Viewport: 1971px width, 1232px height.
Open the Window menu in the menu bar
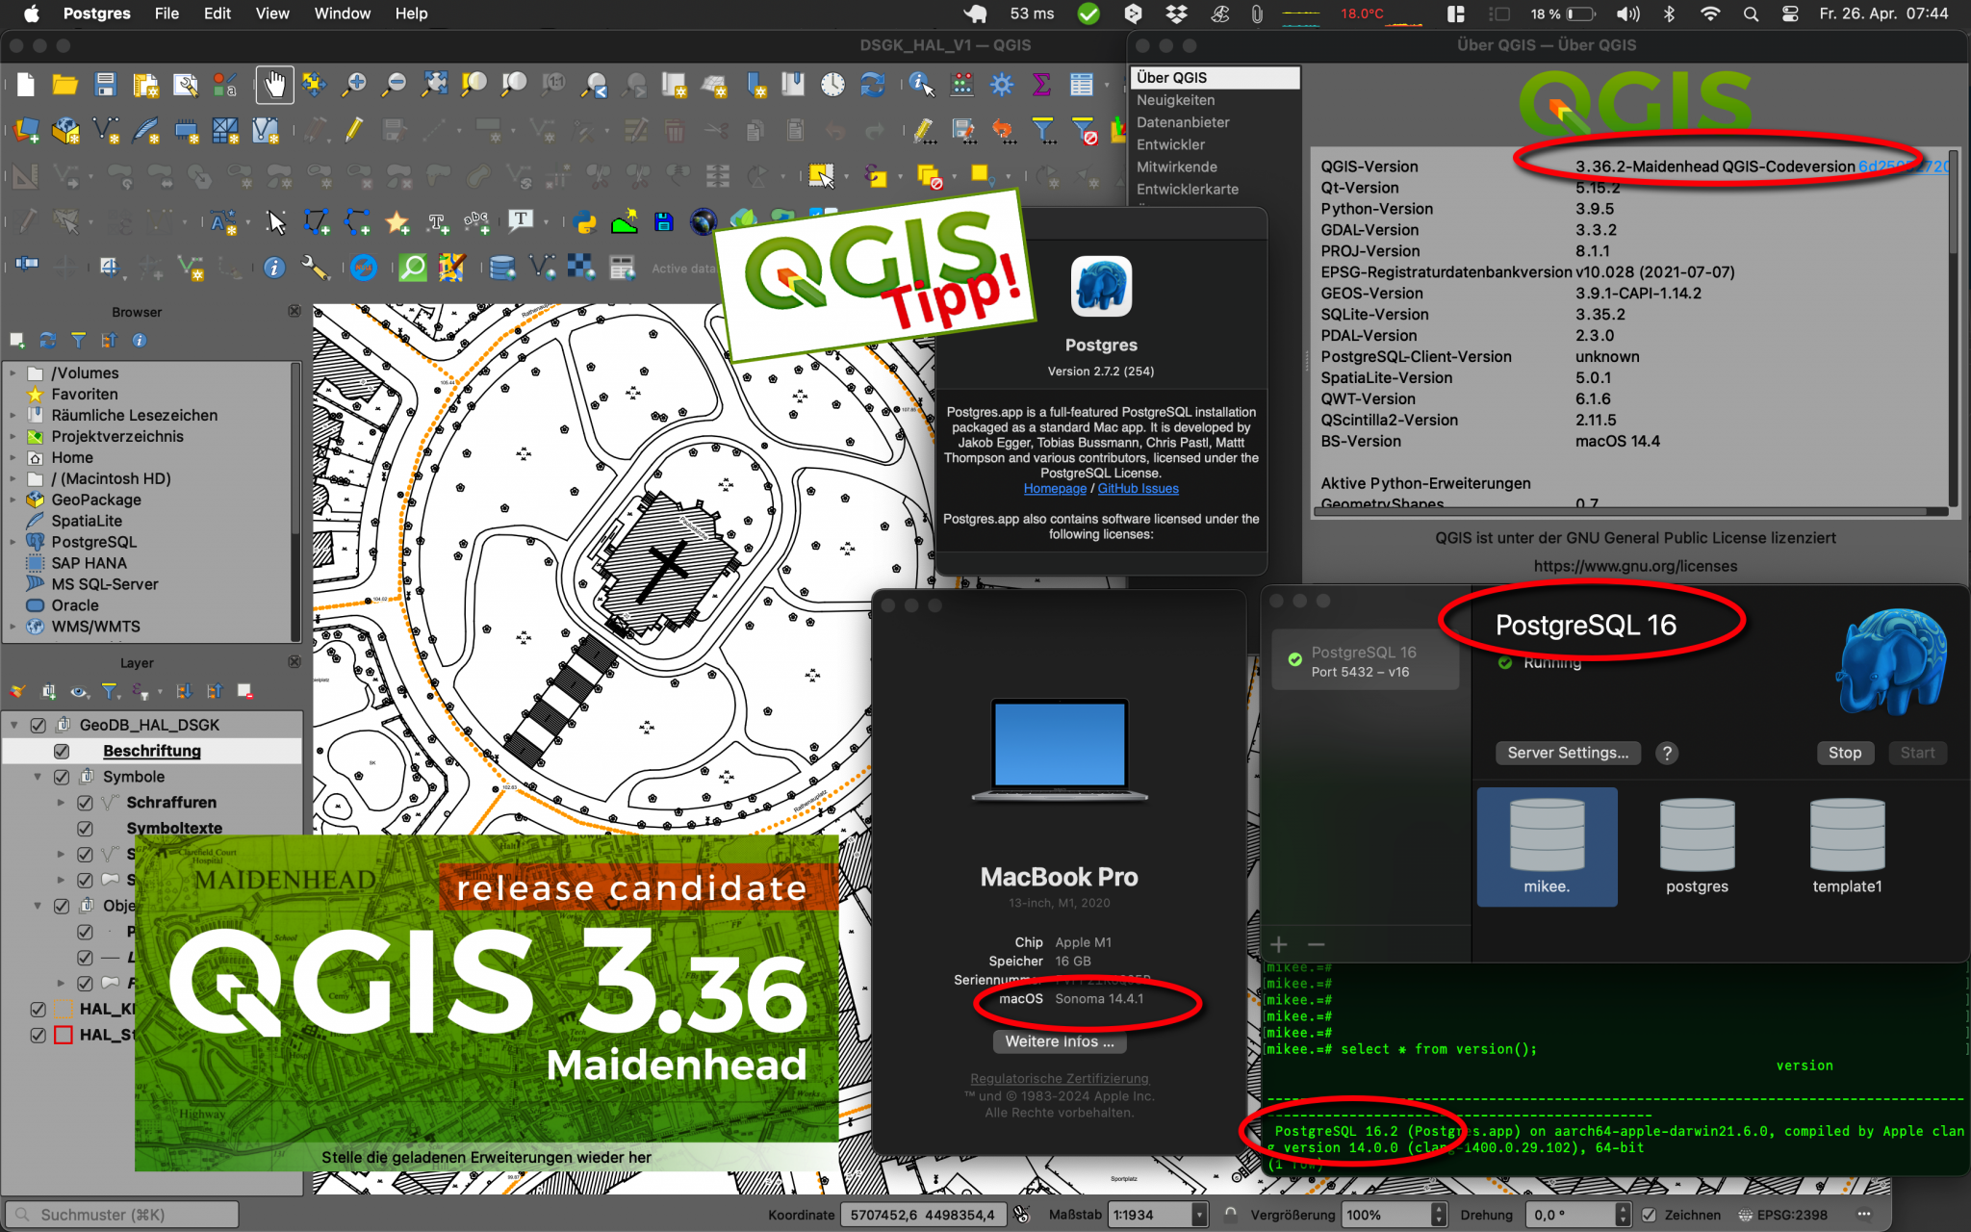point(342,13)
